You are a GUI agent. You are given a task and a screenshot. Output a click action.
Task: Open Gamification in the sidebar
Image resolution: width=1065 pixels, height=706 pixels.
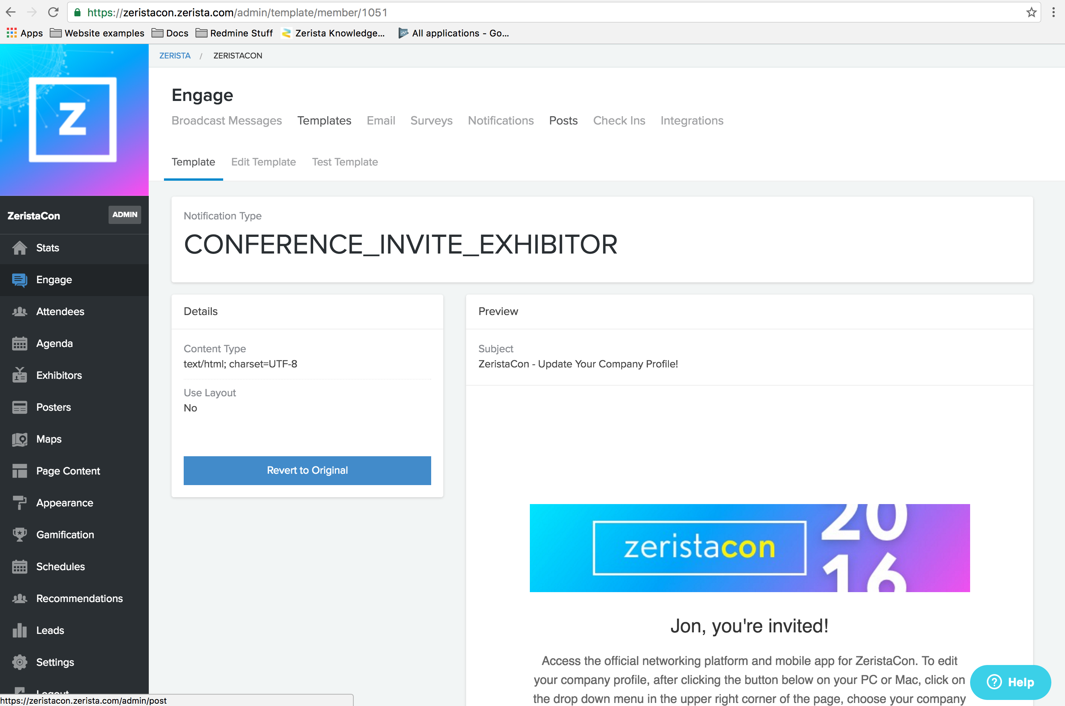[74, 534]
